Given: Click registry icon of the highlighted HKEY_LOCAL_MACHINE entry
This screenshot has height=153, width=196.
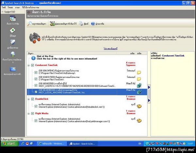Looking at the screenshot, I should (139, 92).
